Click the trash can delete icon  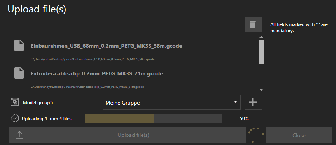[x=253, y=24]
